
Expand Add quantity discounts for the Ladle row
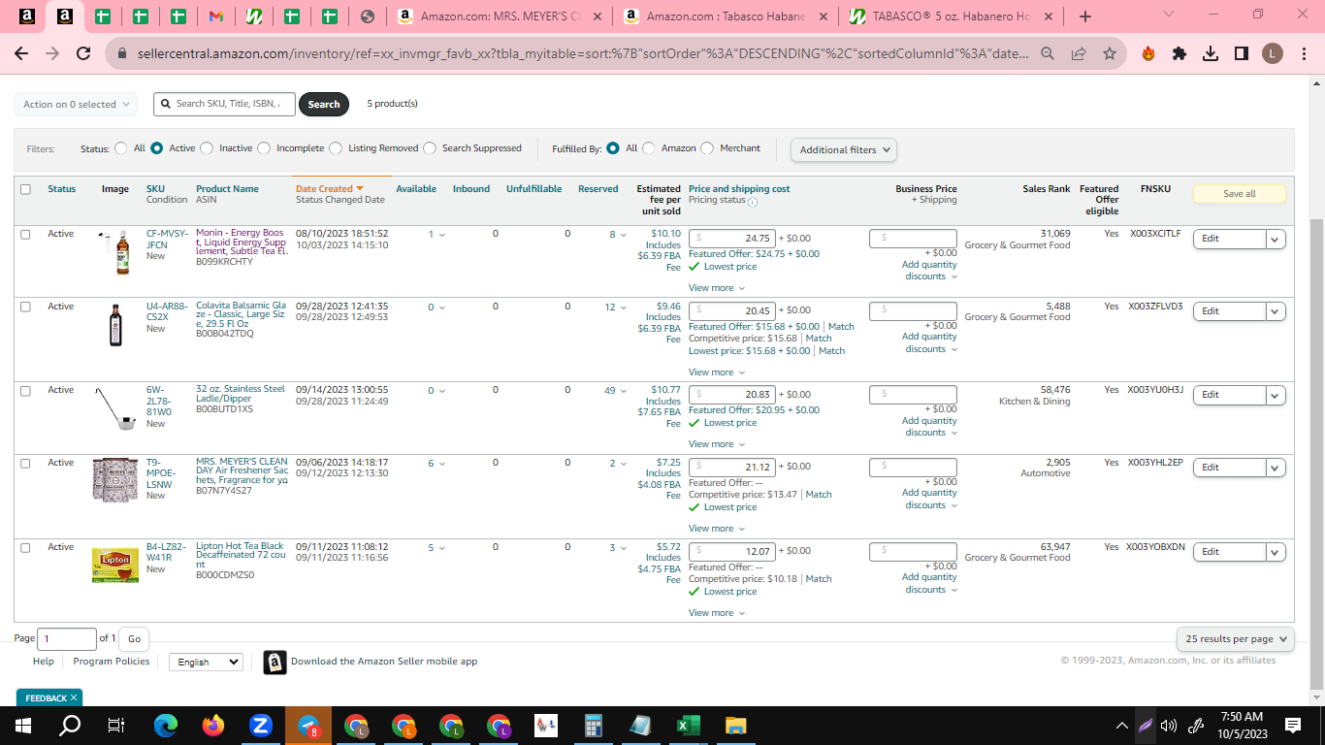pos(929,427)
